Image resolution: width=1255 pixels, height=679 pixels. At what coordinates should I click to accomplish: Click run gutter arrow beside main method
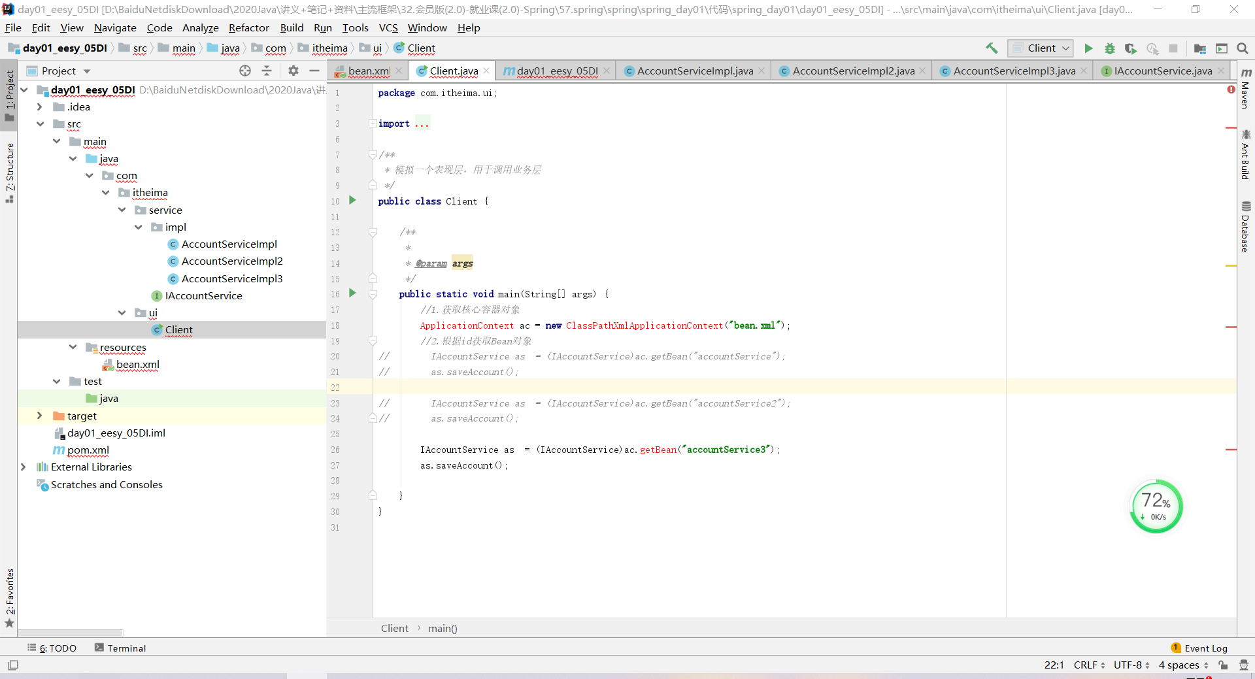click(352, 293)
